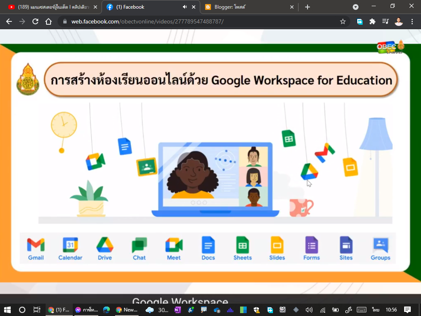This screenshot has width=421, height=316.
Task: Open the OneDrive paused cloud tray icon
Action: click(x=217, y=310)
